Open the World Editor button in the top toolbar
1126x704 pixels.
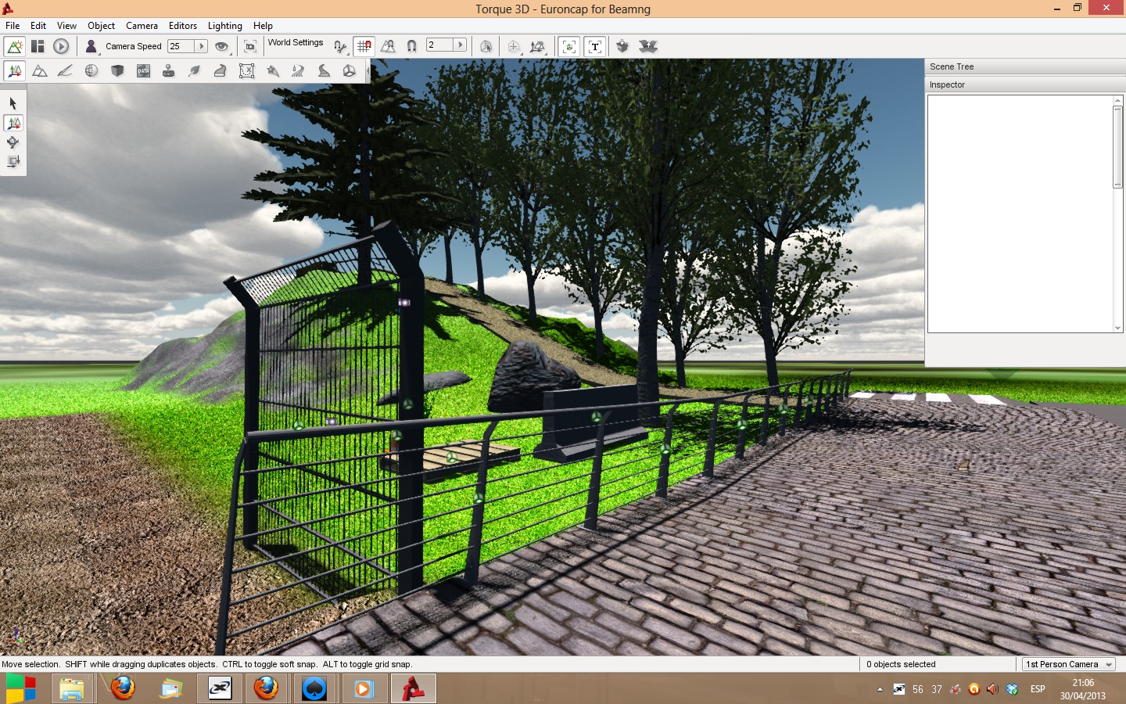coord(15,46)
